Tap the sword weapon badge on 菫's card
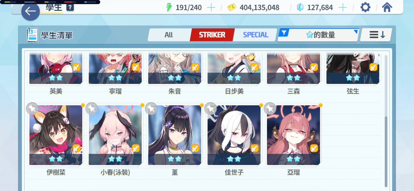This screenshot has height=191, width=414. coord(195,148)
